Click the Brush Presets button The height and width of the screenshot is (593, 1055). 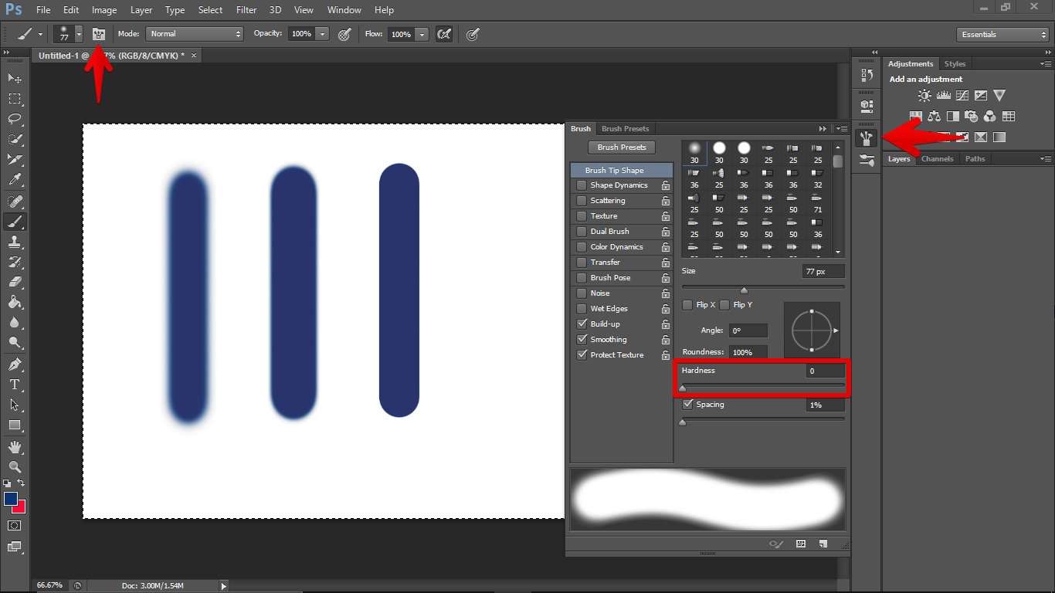622,147
